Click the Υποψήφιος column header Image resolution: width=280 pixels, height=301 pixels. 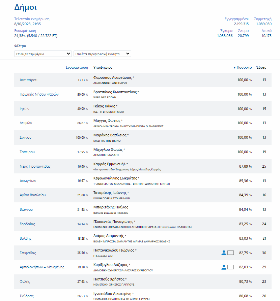[103, 67]
